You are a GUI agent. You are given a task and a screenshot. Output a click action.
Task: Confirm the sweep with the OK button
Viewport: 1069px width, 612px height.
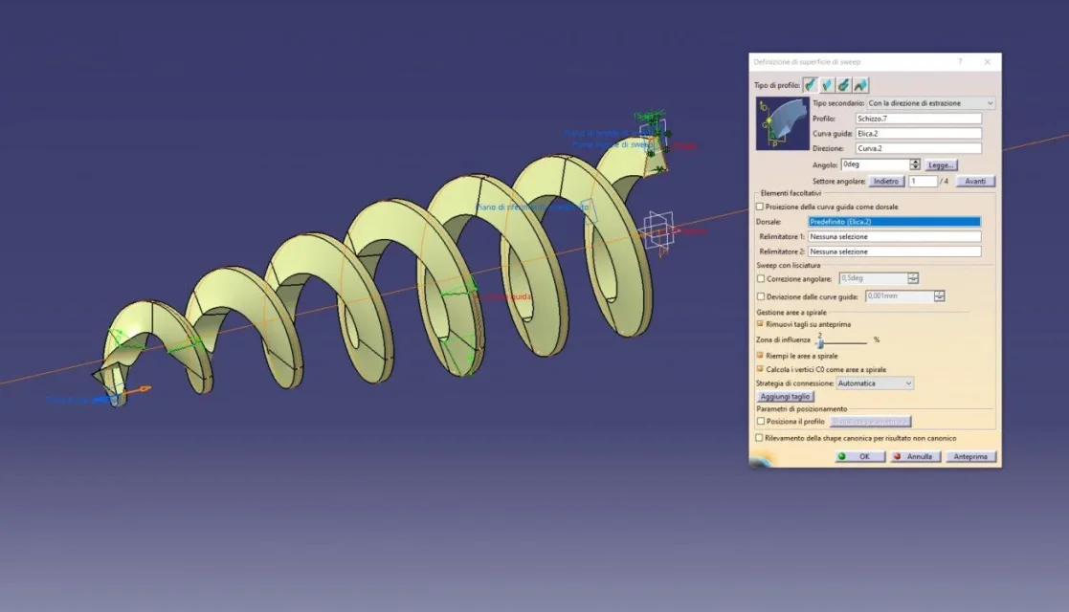tap(859, 457)
